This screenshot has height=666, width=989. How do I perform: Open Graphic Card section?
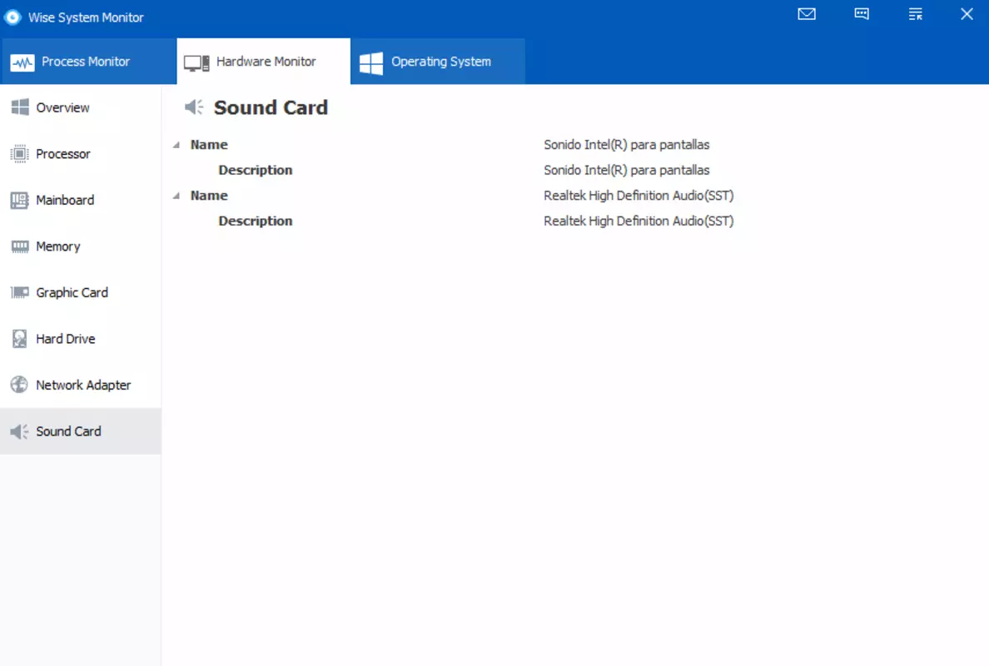point(81,293)
